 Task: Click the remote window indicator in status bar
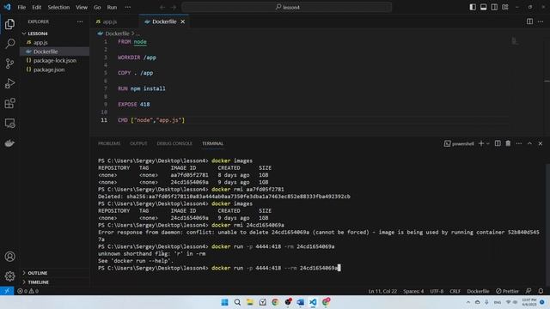7,291
